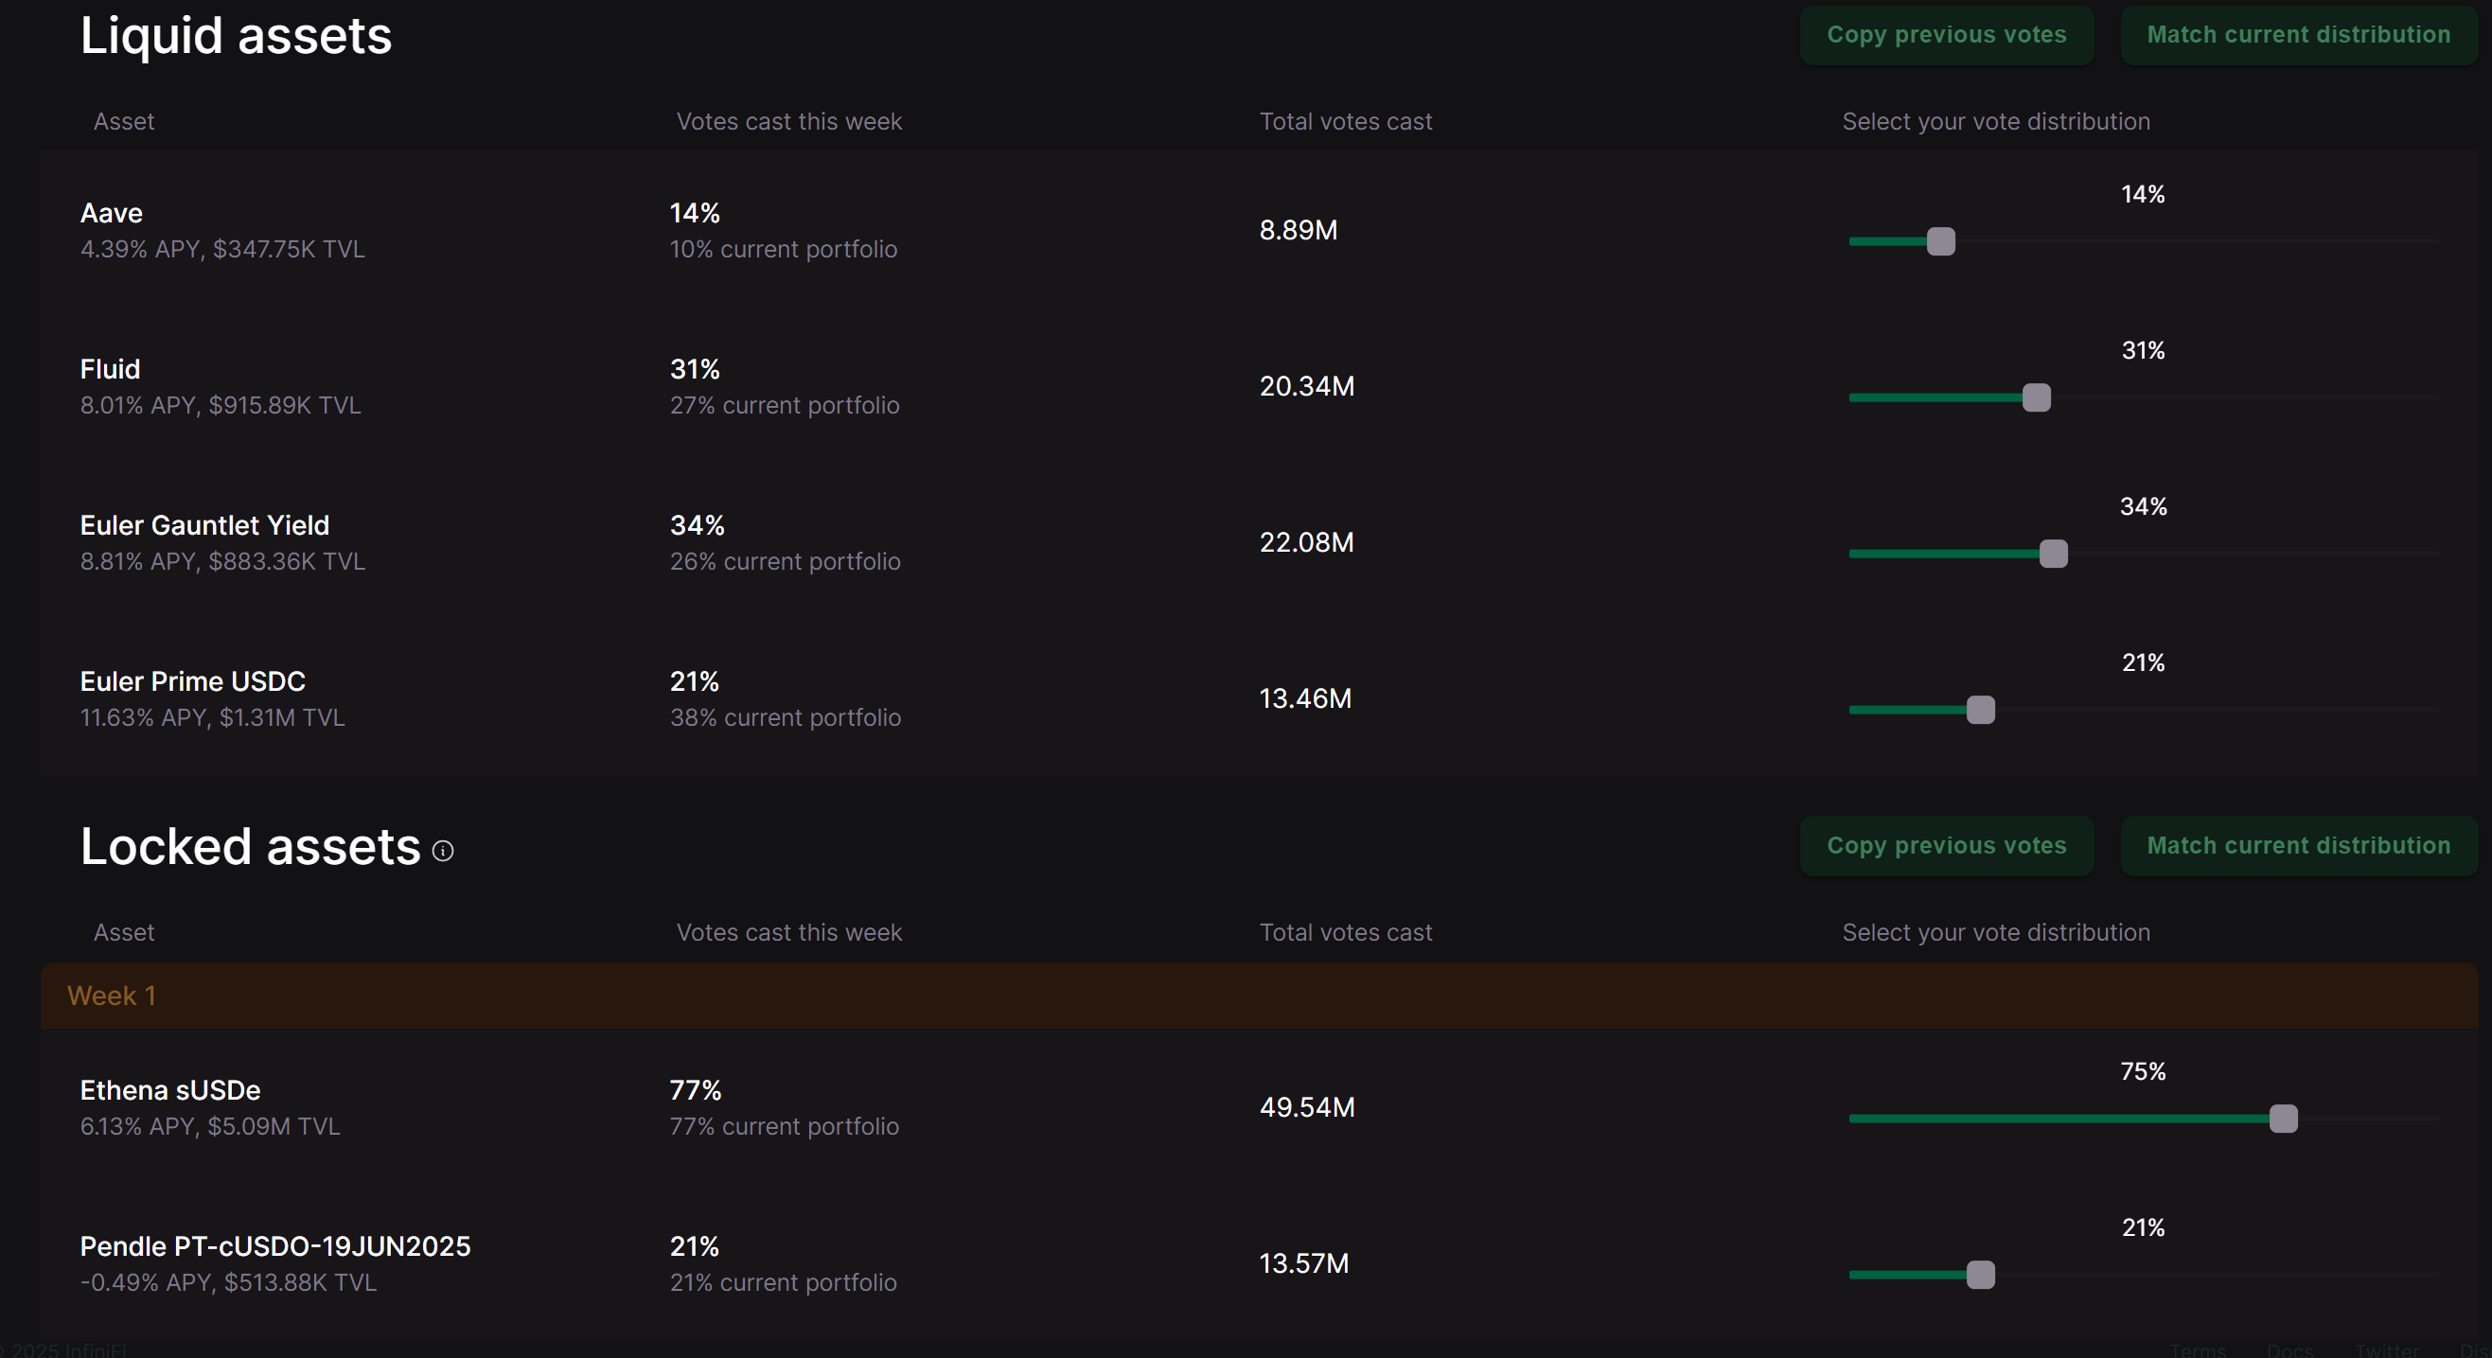The image size is (2492, 1358).
Task: Open the Twitter footer link
Action: pyautogui.click(x=2386, y=1349)
